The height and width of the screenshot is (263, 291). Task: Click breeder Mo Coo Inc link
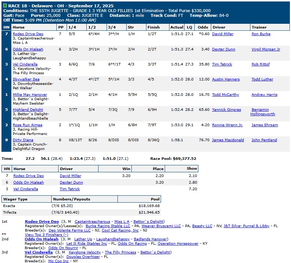coord(59,261)
